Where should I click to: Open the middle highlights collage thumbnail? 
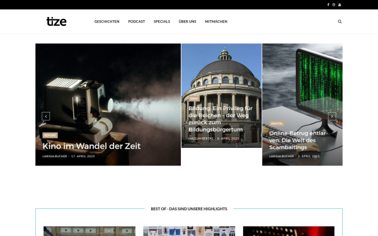click(189, 231)
